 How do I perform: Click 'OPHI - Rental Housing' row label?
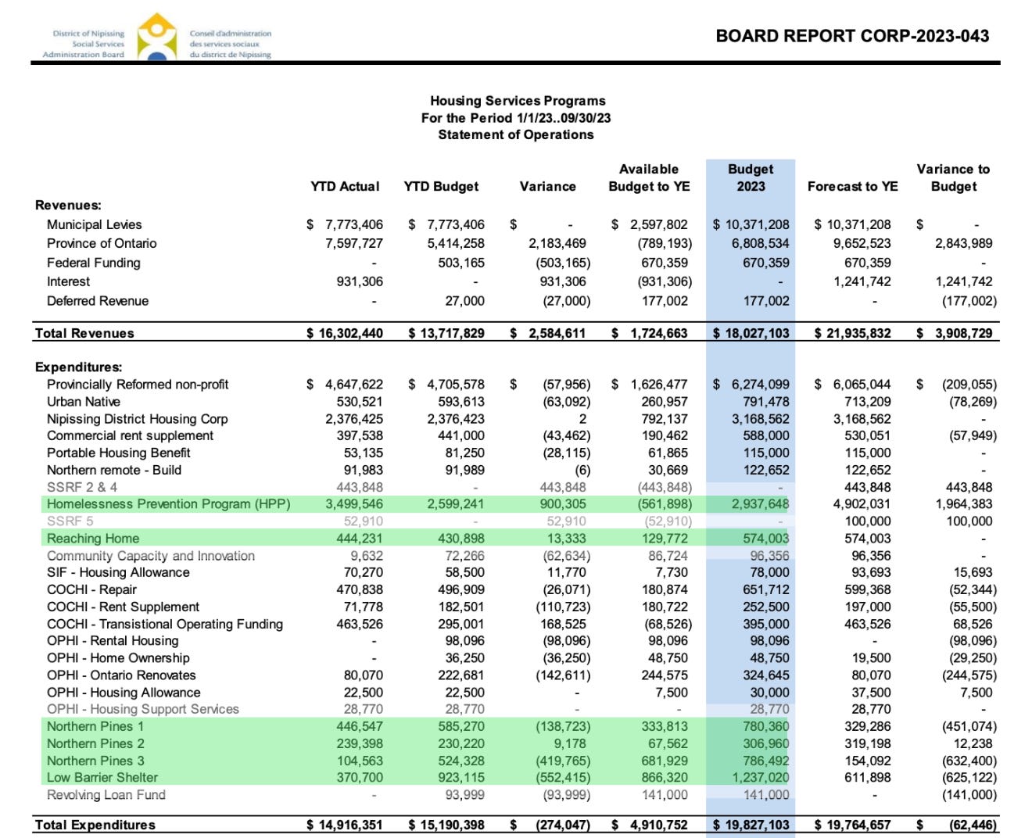tap(113, 641)
